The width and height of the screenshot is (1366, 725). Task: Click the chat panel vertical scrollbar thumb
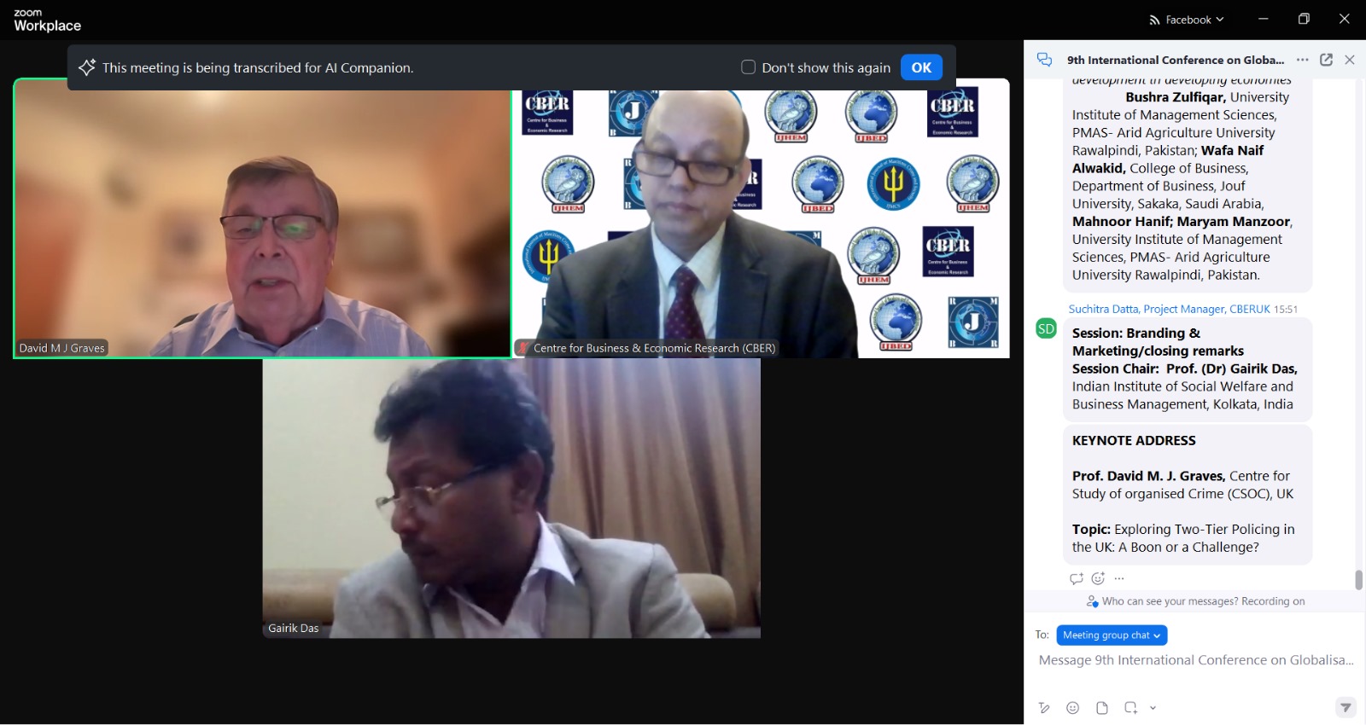coord(1358,580)
